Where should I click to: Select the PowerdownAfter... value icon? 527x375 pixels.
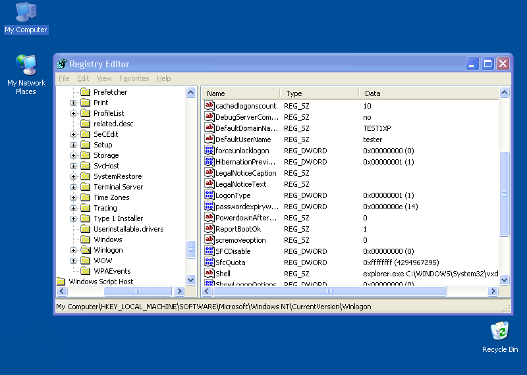[209, 217]
